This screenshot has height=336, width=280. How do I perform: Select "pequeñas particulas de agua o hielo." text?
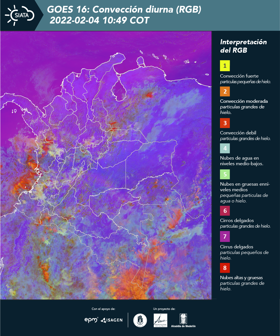(x=244, y=198)
